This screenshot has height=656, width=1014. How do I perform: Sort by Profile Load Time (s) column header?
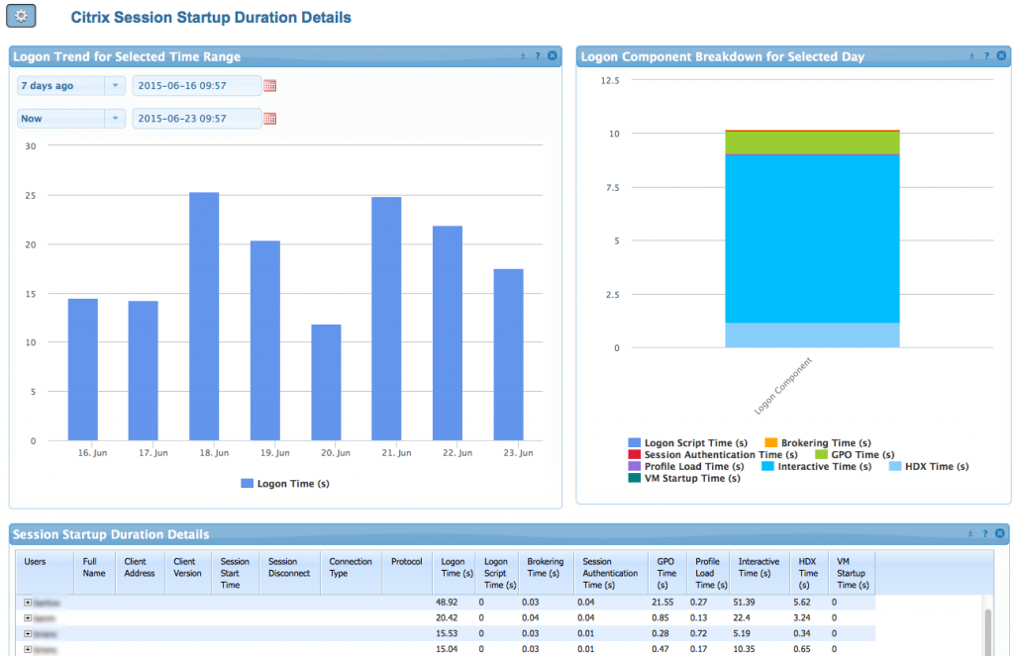[708, 572]
